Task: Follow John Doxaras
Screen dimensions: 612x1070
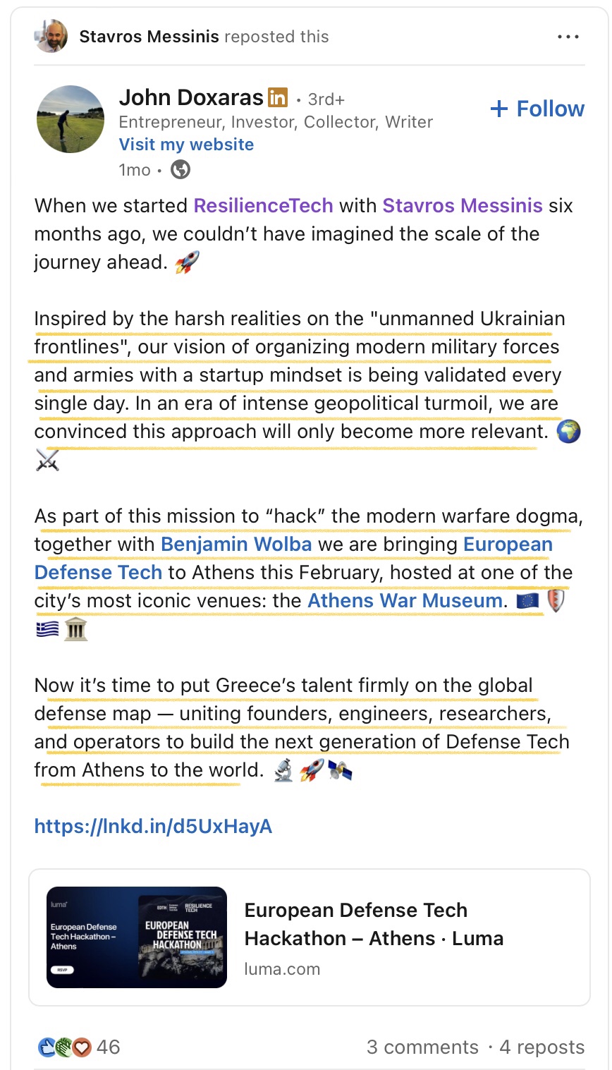Action: [537, 109]
